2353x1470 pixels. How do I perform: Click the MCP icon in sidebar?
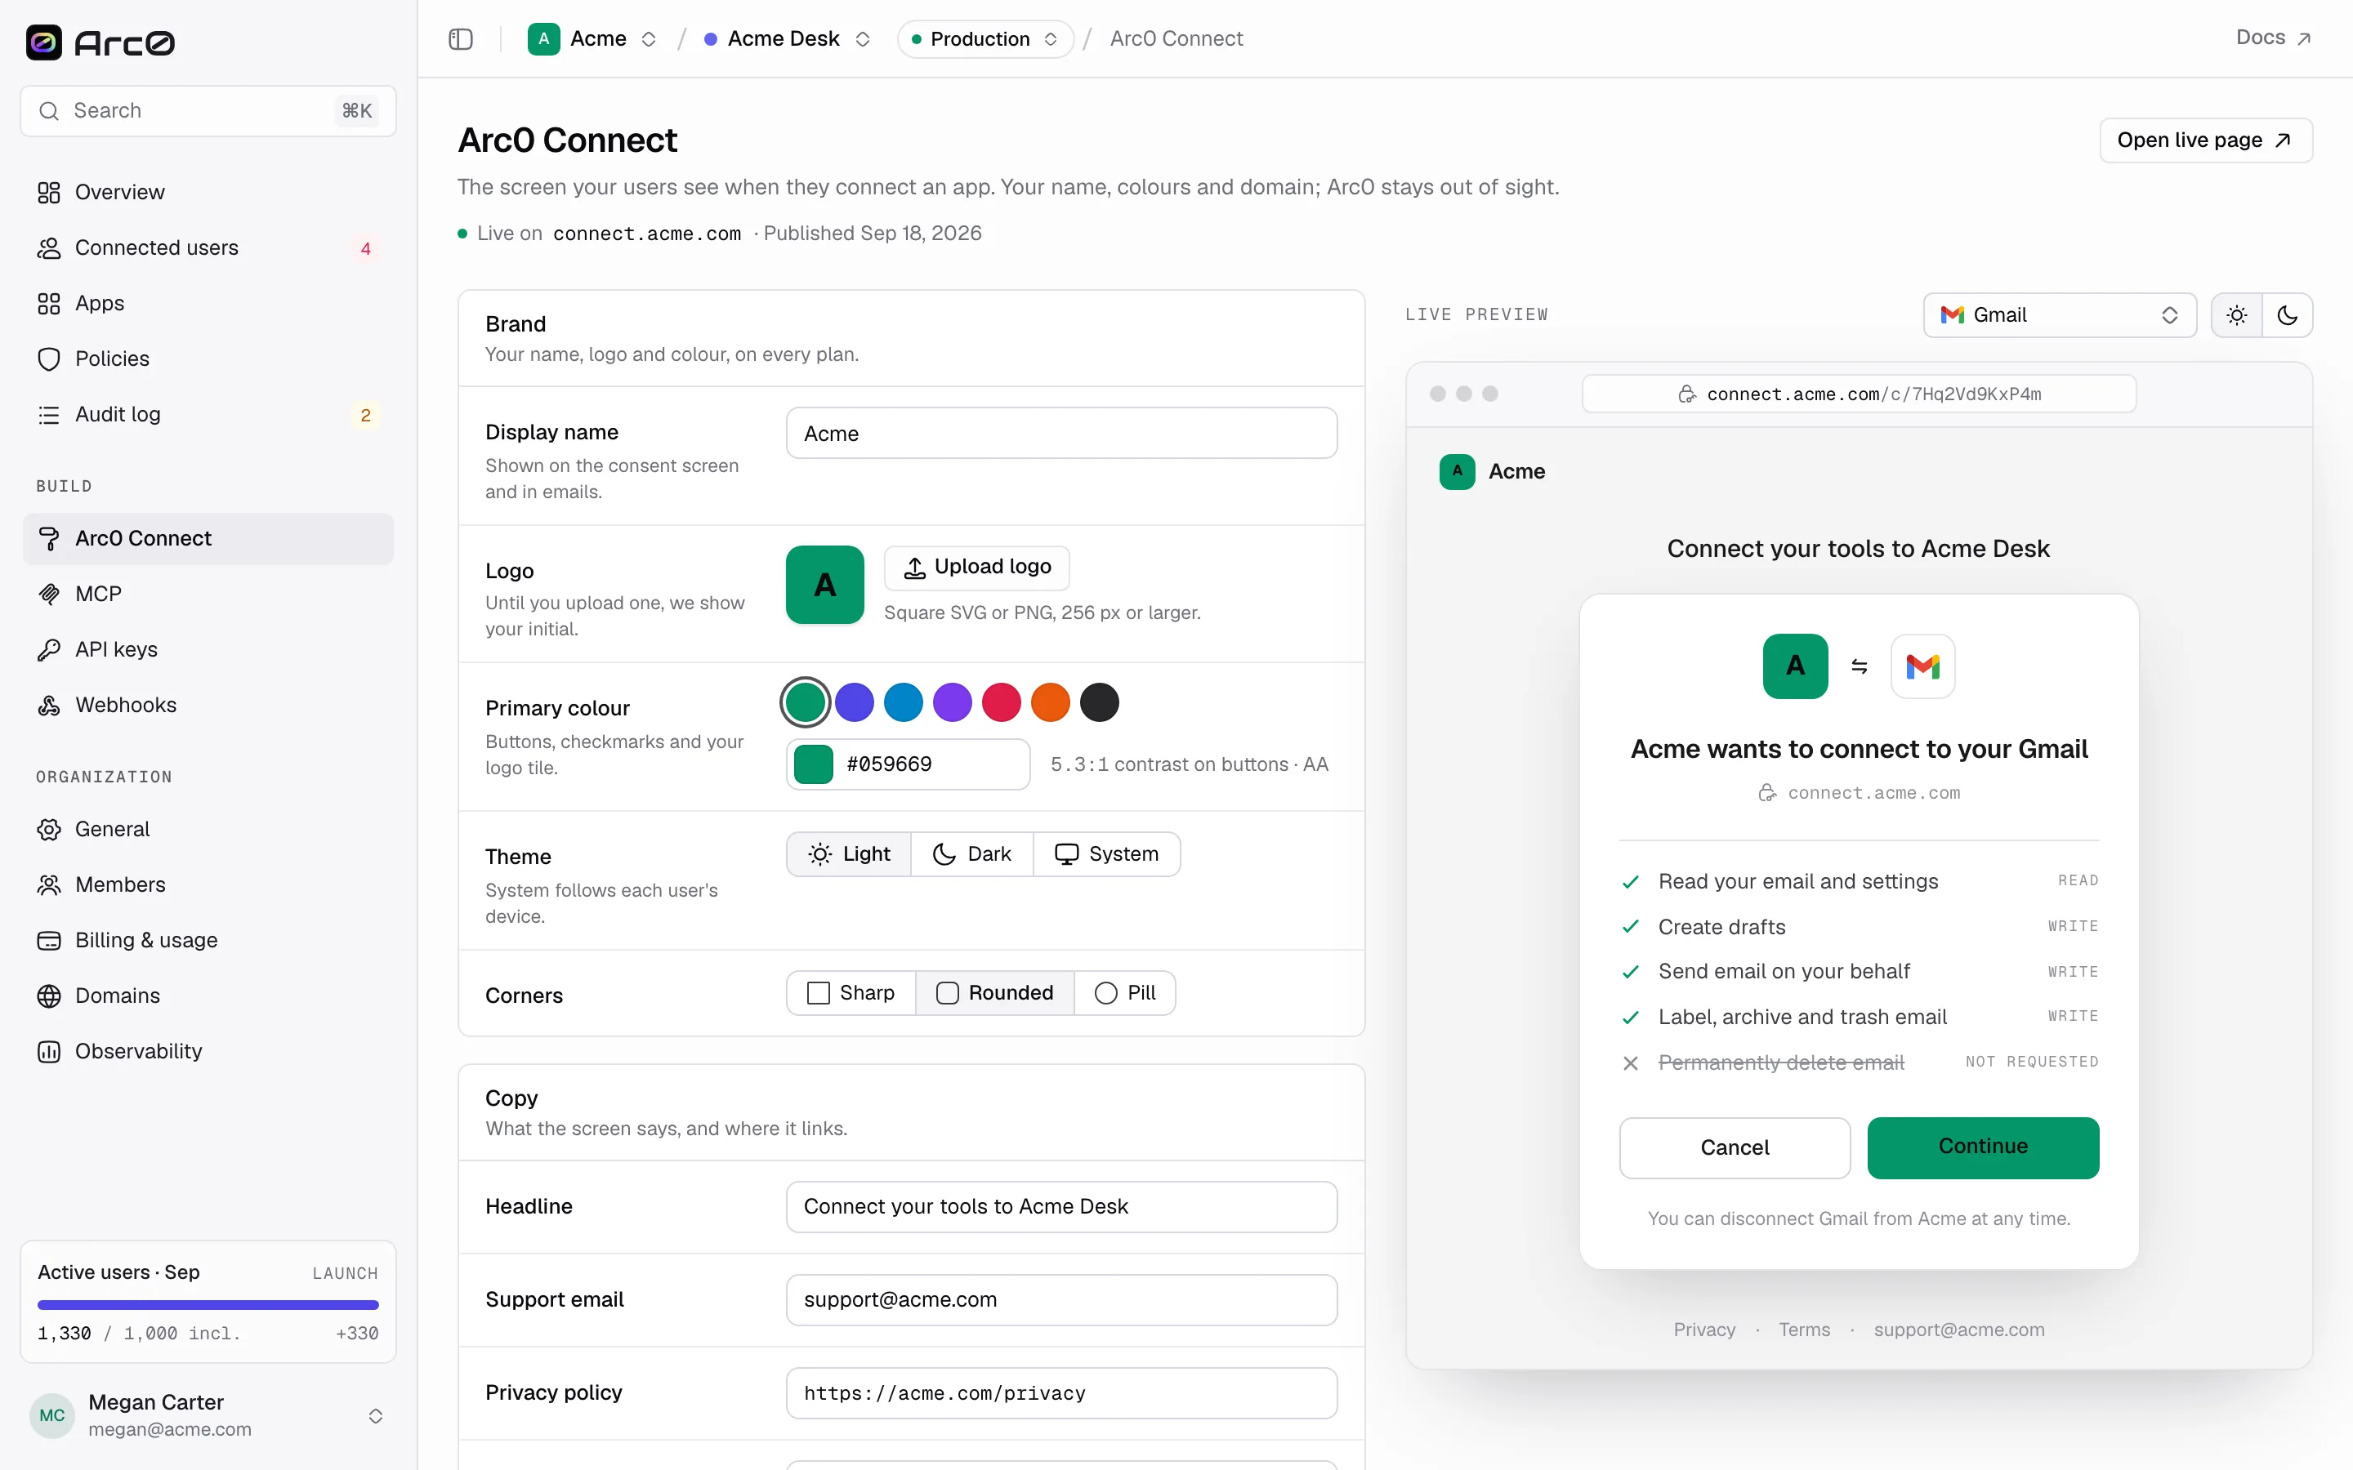coord(49,594)
